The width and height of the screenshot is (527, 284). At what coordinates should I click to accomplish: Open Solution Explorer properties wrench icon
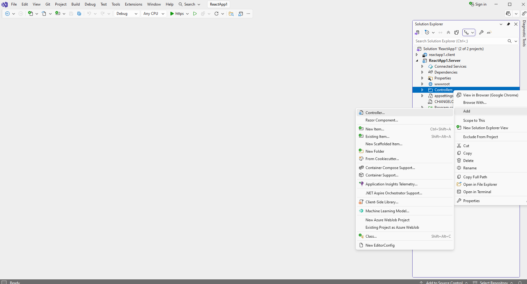pos(481,32)
